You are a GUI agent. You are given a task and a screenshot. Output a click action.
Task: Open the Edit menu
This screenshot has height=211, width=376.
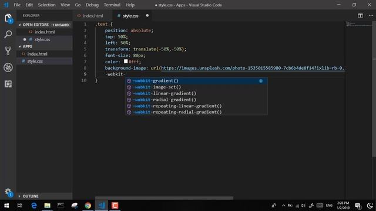point(29,5)
